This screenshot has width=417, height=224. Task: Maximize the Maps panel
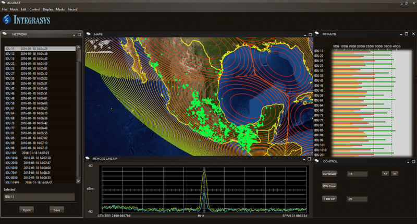pos(310,34)
